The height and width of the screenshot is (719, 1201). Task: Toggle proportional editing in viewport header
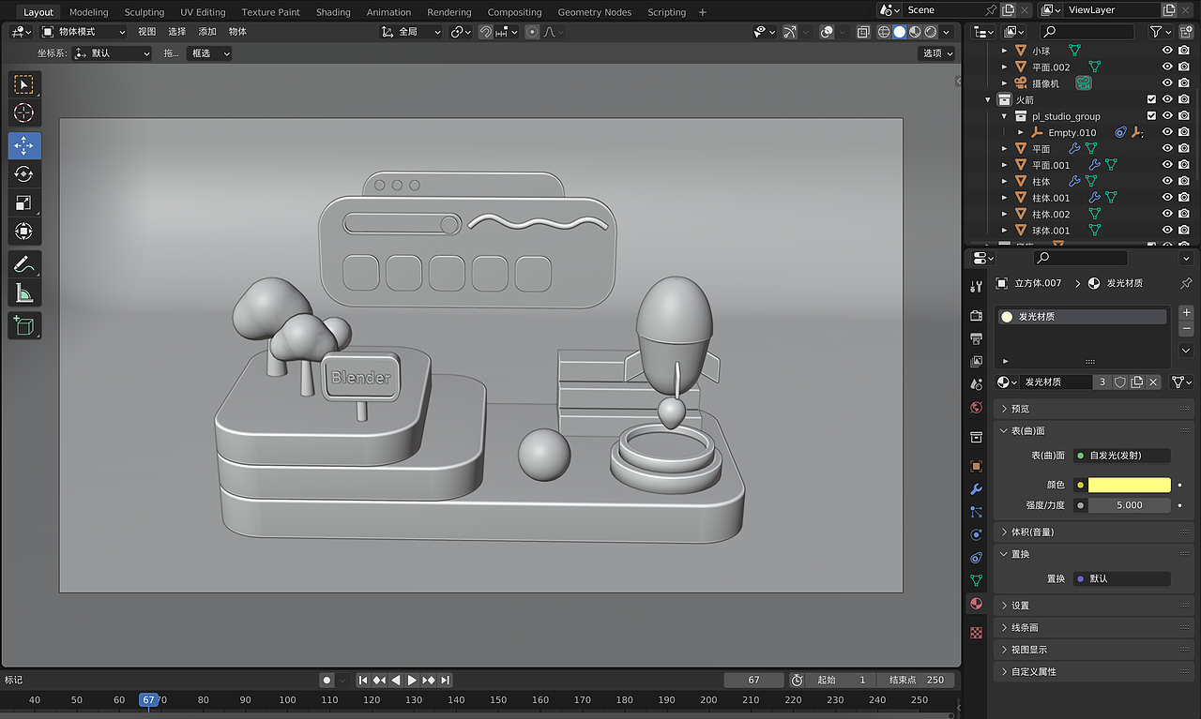(x=532, y=32)
